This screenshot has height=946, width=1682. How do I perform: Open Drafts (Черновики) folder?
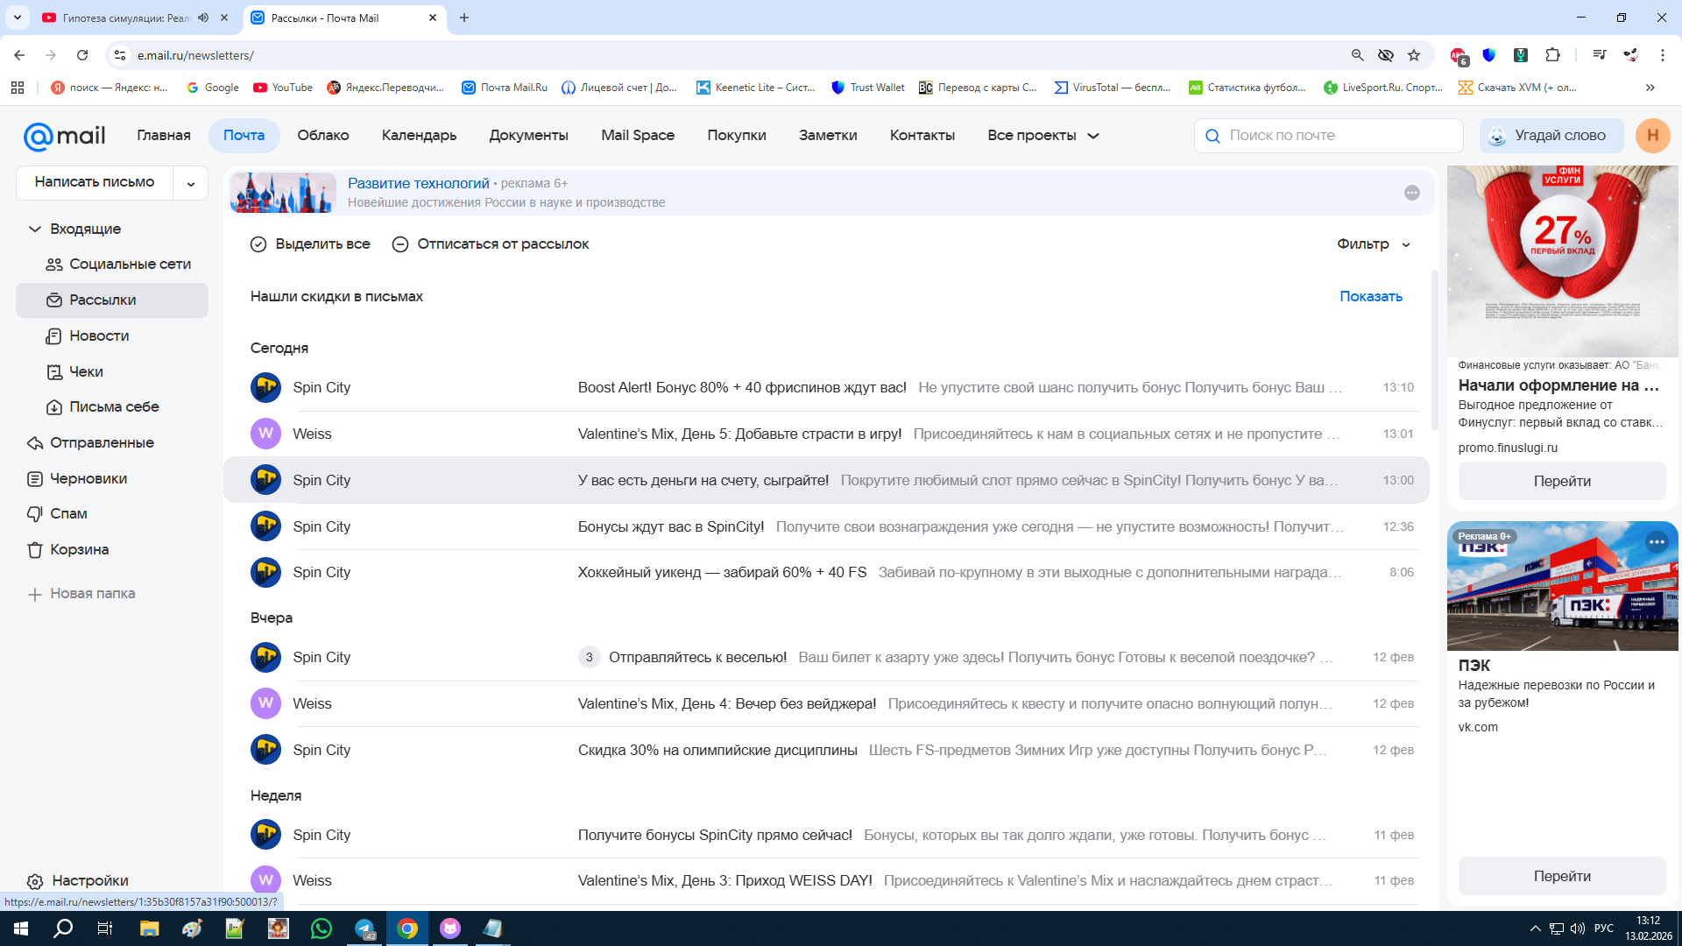88,479
